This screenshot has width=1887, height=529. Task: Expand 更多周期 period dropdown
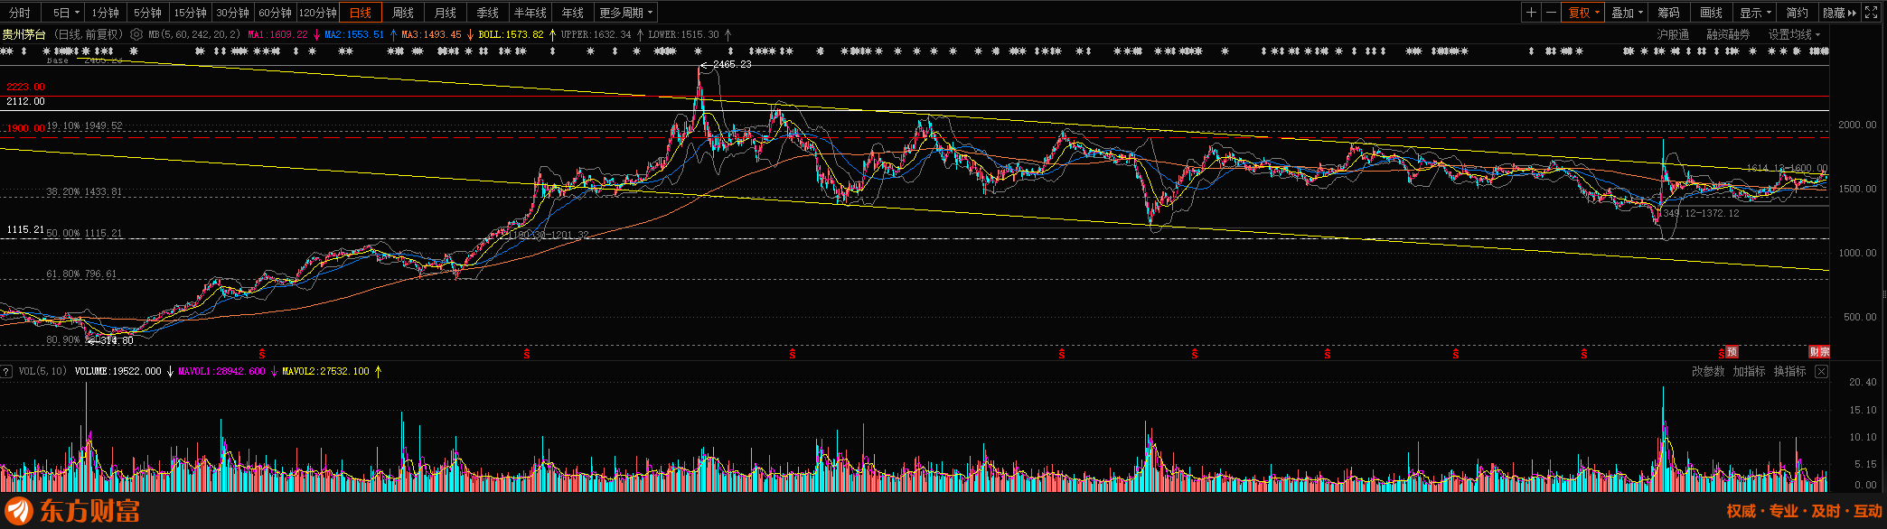(x=625, y=13)
